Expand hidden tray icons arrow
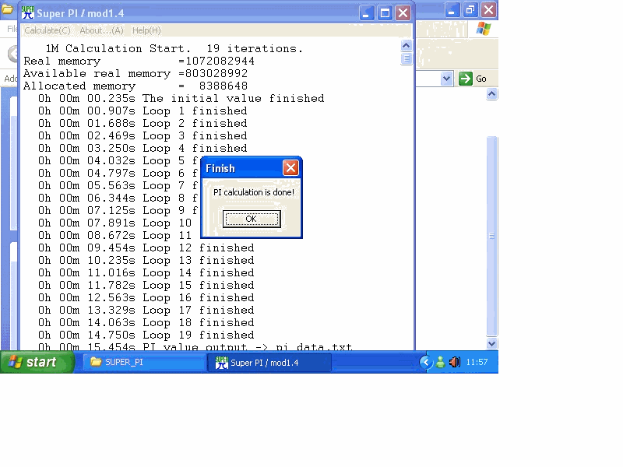 (425, 362)
